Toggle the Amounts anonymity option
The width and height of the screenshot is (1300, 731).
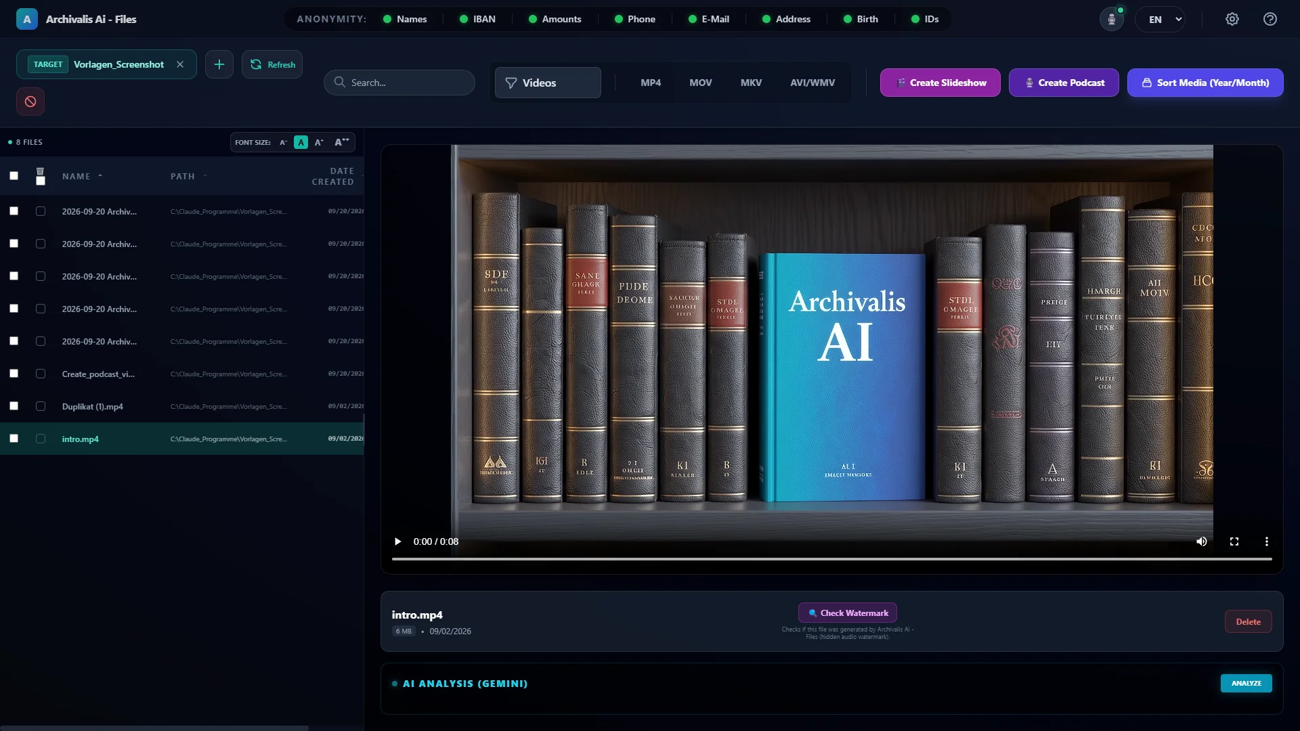click(555, 19)
